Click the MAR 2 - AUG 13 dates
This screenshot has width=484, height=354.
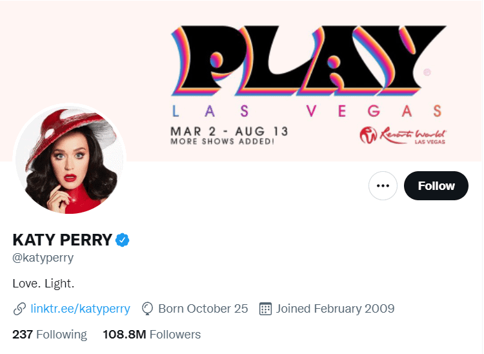[229, 131]
